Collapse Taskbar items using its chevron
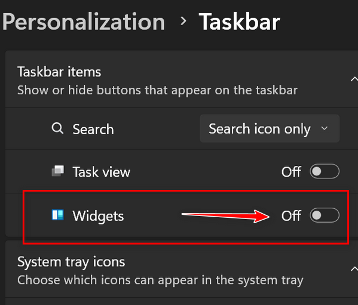358x305 pixels. (x=354, y=79)
